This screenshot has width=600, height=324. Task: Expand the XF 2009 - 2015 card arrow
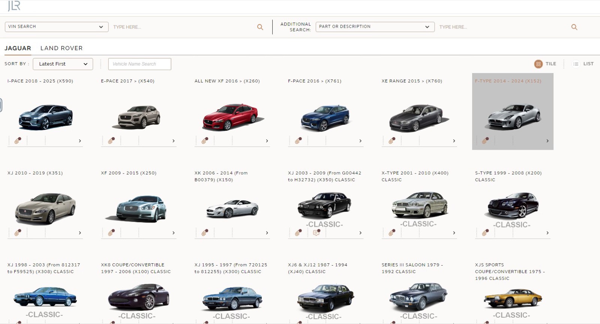(x=173, y=233)
